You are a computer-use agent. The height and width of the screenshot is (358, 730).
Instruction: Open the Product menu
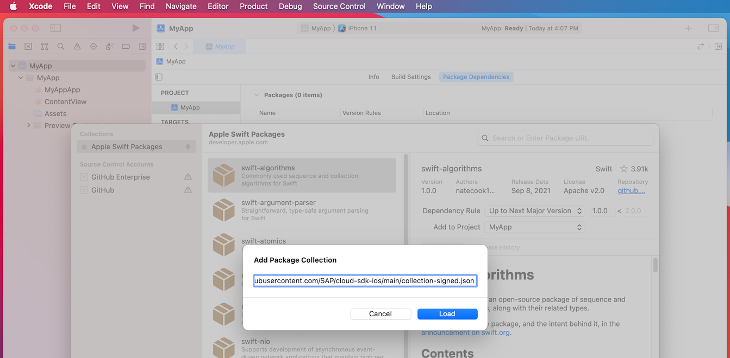click(x=253, y=7)
